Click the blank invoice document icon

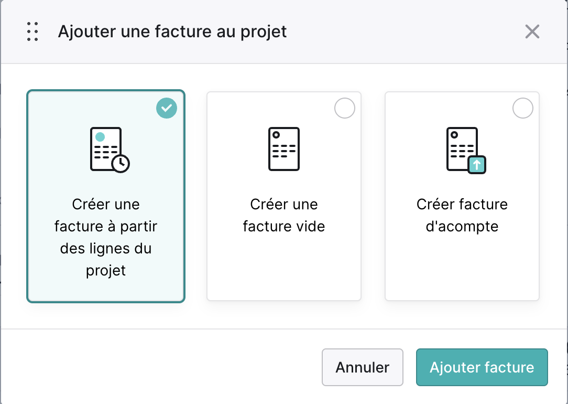(x=284, y=148)
